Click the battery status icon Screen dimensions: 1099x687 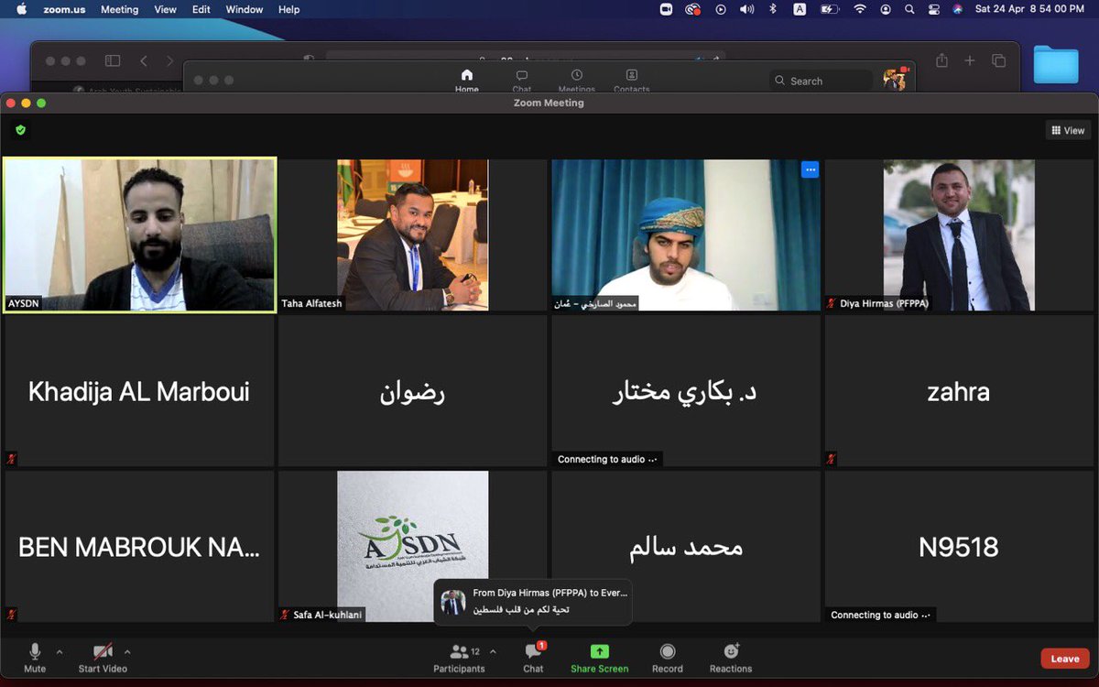(x=830, y=9)
